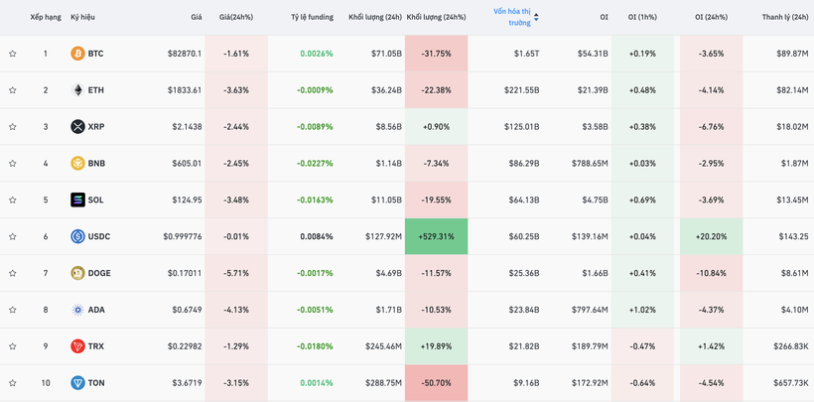Sort by the Xếp hạng column header
This screenshot has width=814, height=402.
(45, 17)
